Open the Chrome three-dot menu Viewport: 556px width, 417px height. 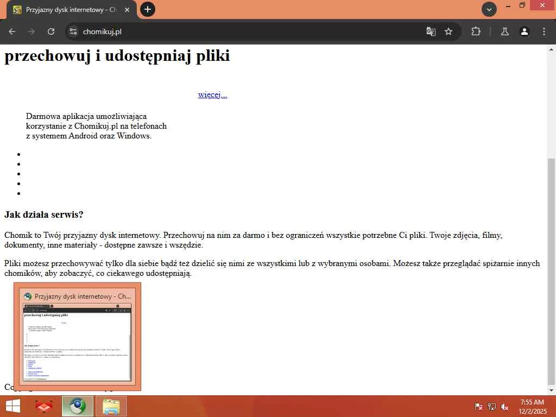pos(544,31)
